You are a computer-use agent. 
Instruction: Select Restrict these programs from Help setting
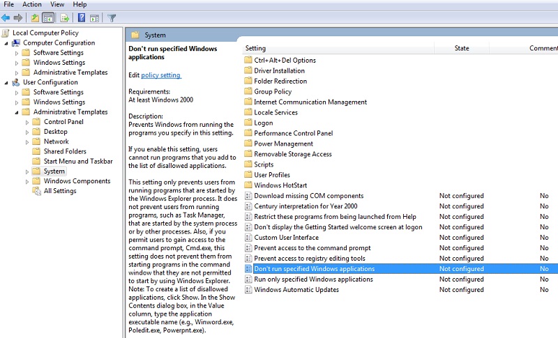[x=335, y=217]
